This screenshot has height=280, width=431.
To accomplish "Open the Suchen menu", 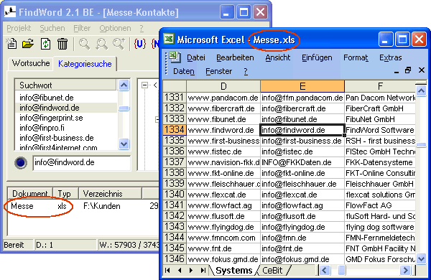I will tap(52, 28).
